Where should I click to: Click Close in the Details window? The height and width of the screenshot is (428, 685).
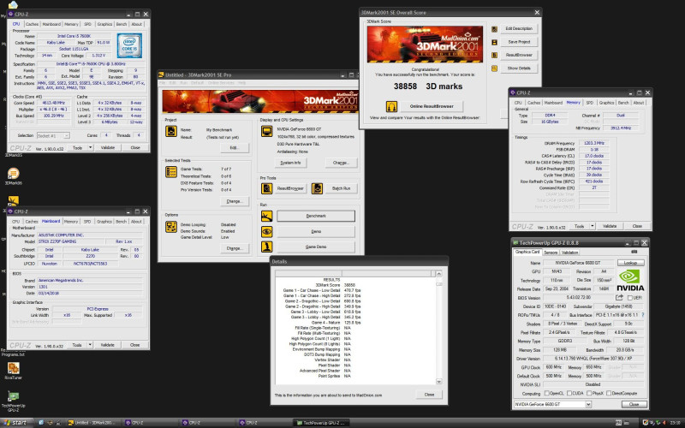coord(429,395)
